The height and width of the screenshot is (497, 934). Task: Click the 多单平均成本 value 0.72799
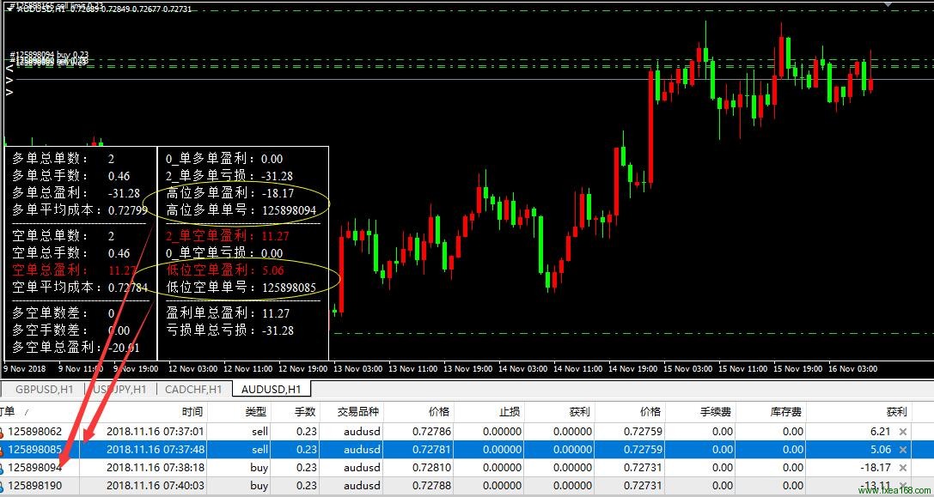tap(127, 210)
